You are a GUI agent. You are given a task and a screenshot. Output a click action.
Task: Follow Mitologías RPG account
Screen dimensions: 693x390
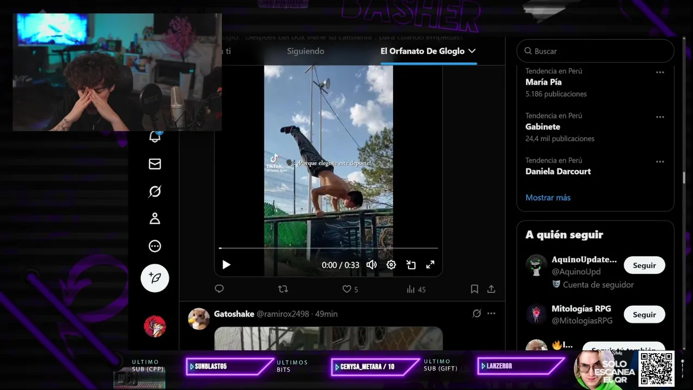point(644,314)
